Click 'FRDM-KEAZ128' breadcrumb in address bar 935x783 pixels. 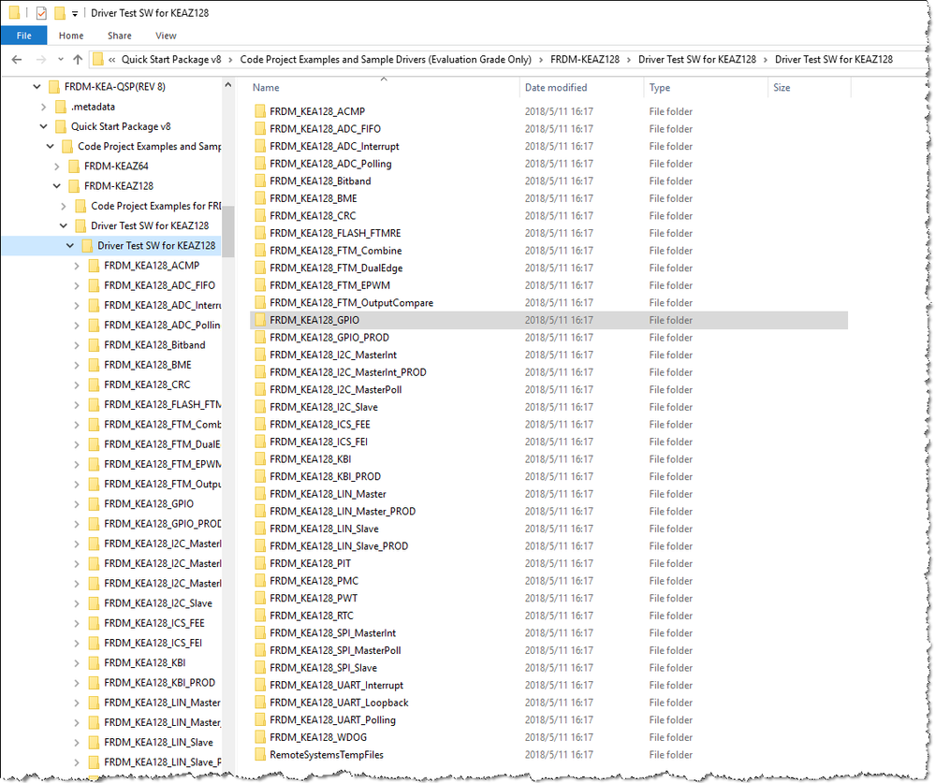(x=584, y=60)
